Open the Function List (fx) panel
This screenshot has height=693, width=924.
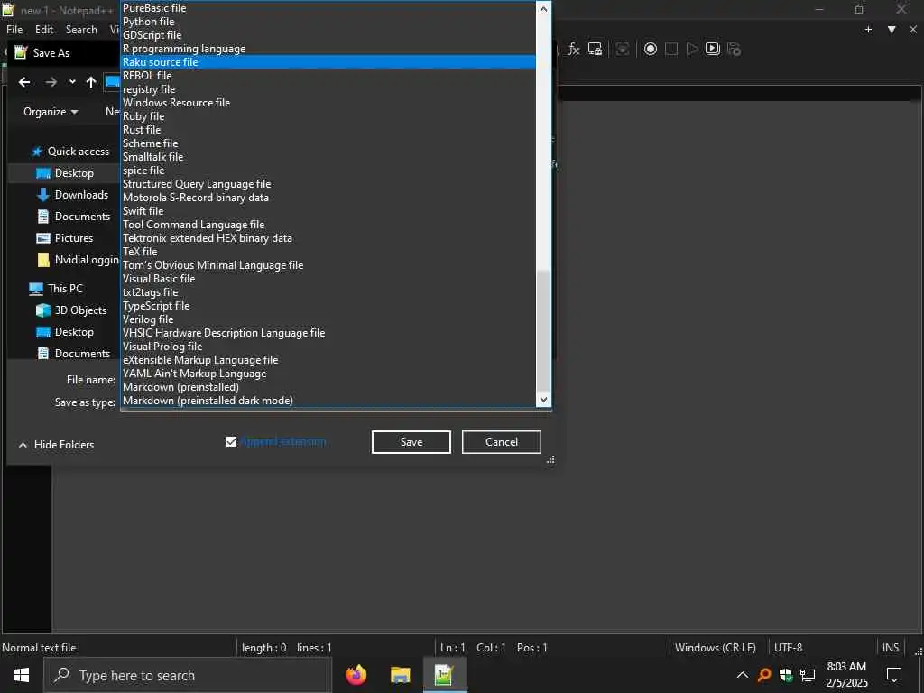[x=573, y=49]
